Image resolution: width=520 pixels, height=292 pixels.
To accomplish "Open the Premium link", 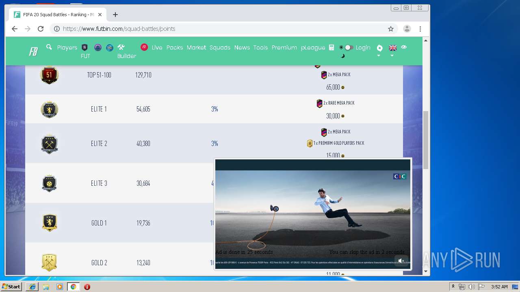I will (284, 47).
